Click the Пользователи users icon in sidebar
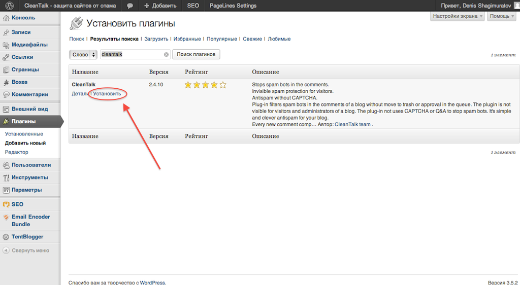The height and width of the screenshot is (285, 520). coord(6,165)
